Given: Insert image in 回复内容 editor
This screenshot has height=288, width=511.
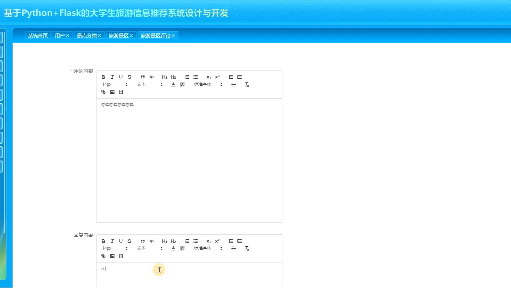Looking at the screenshot, I should pyautogui.click(x=112, y=256).
